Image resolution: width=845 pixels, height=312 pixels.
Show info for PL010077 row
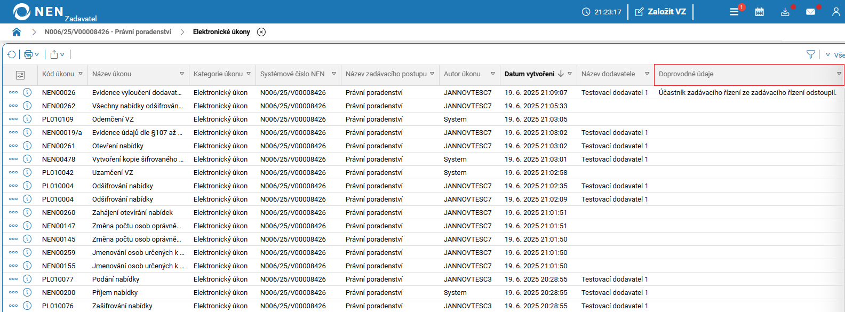pyautogui.click(x=27, y=279)
